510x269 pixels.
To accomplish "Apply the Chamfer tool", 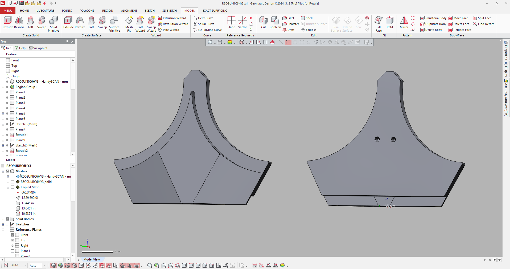I will point(291,24).
